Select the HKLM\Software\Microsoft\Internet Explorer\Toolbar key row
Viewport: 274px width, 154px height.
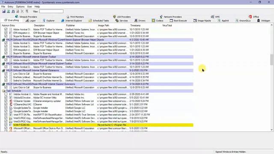[x=98, y=57]
